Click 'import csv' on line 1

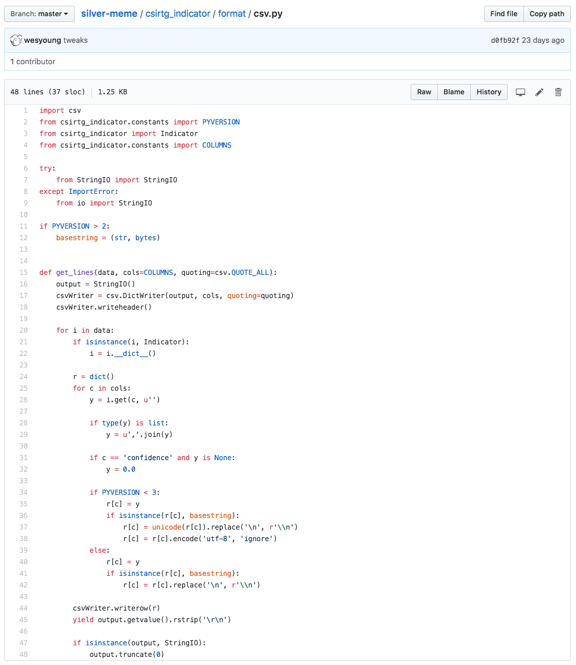point(60,111)
